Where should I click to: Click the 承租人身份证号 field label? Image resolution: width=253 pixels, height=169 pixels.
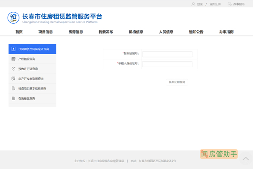(x=128, y=63)
